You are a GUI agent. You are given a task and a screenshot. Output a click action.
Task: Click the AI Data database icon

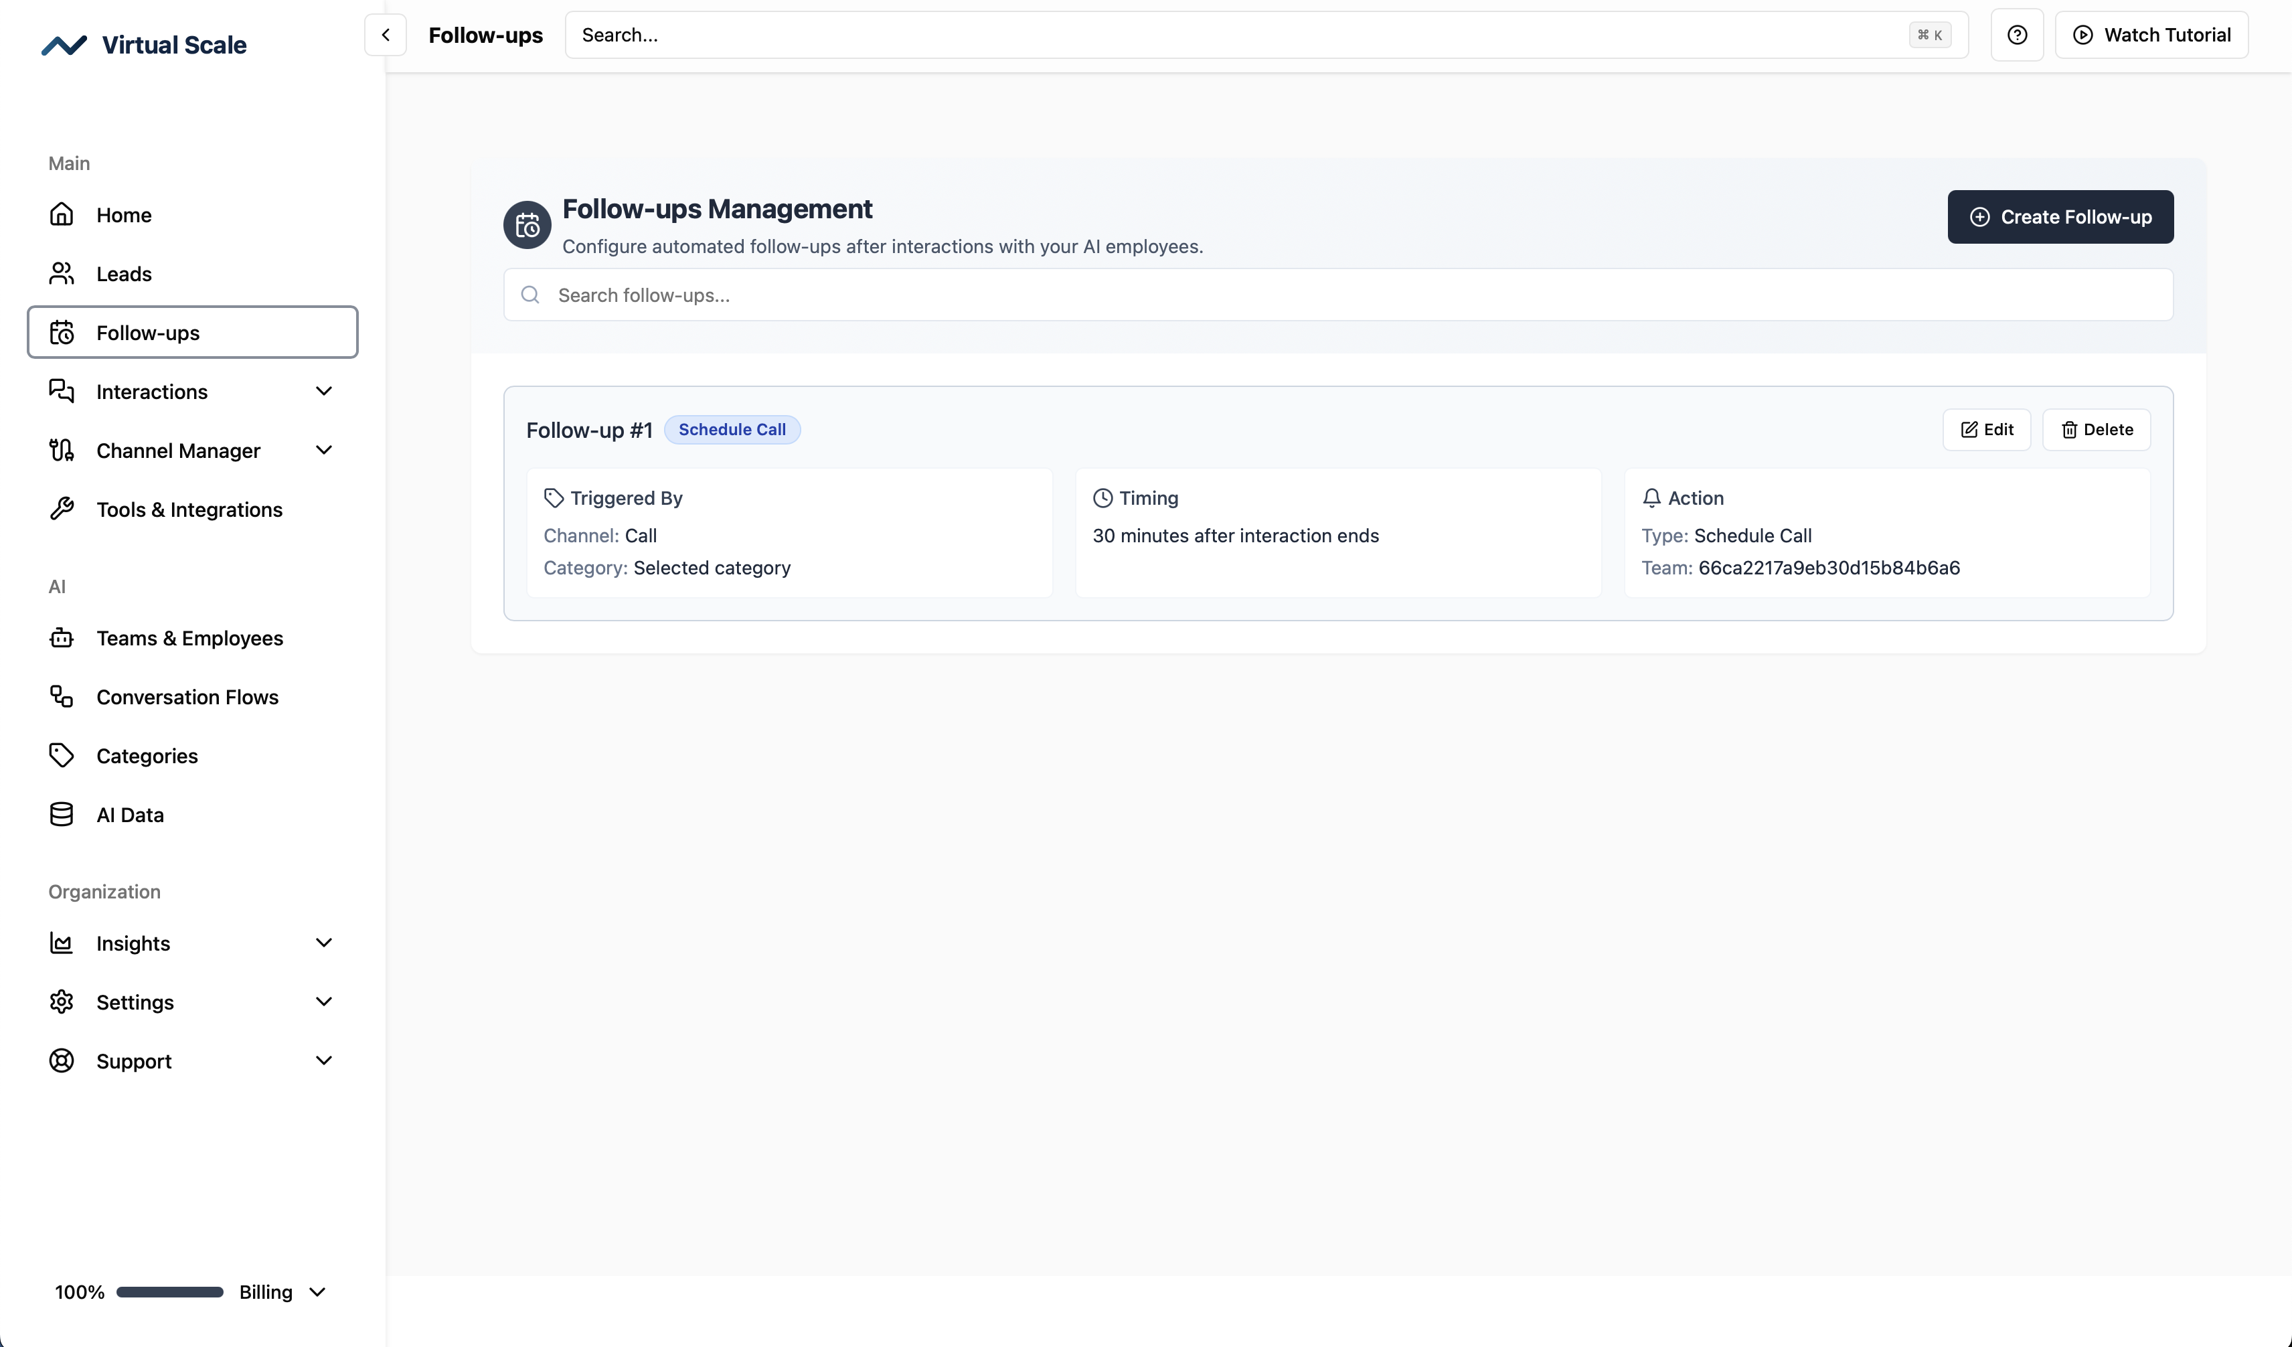61,815
